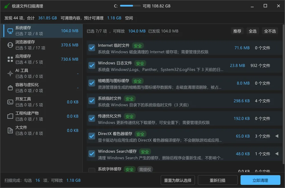Click the box icon for 容器与虚拟化
Screen dimensions: 285x188
(x=10, y=88)
